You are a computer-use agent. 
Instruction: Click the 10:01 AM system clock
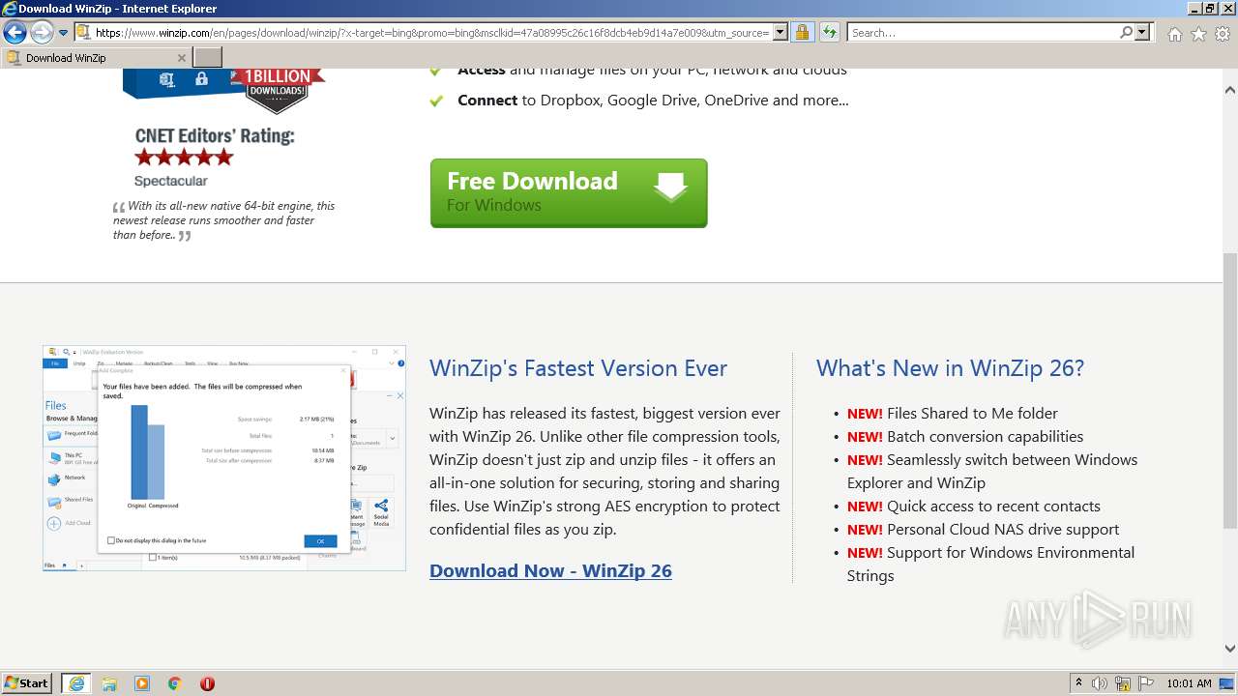click(x=1189, y=683)
